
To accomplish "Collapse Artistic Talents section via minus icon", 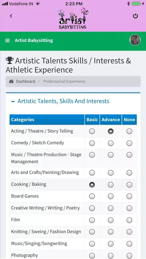I will coord(13,101).
